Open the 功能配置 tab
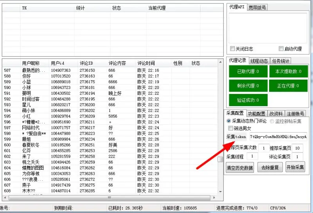The width and height of the screenshot is (313, 213). 257,114
